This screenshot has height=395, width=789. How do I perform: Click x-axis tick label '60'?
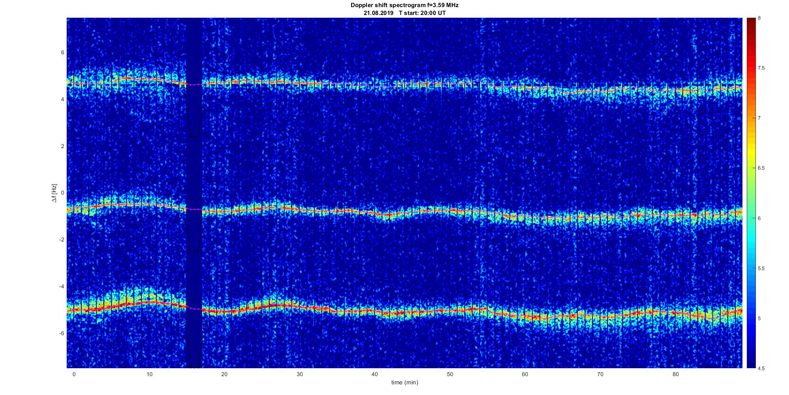click(525, 374)
